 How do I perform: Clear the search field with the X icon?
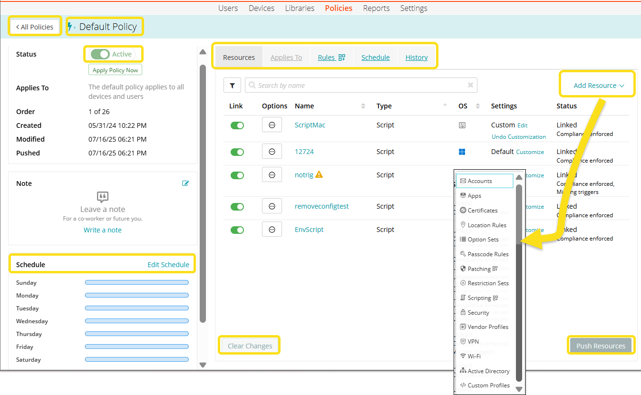point(470,86)
